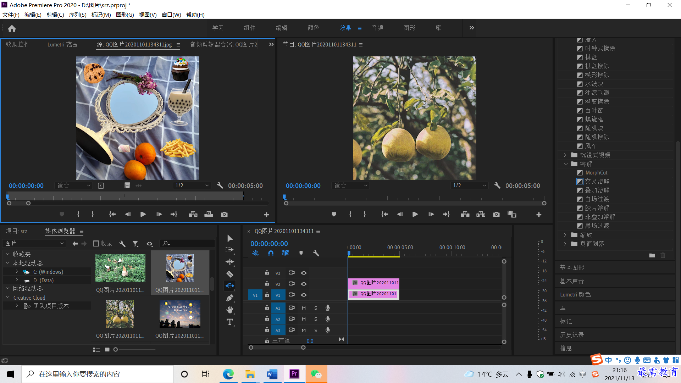Image resolution: width=681 pixels, height=383 pixels.
Task: Open Button Editor plus in Program monitor
Action: pyautogui.click(x=539, y=215)
